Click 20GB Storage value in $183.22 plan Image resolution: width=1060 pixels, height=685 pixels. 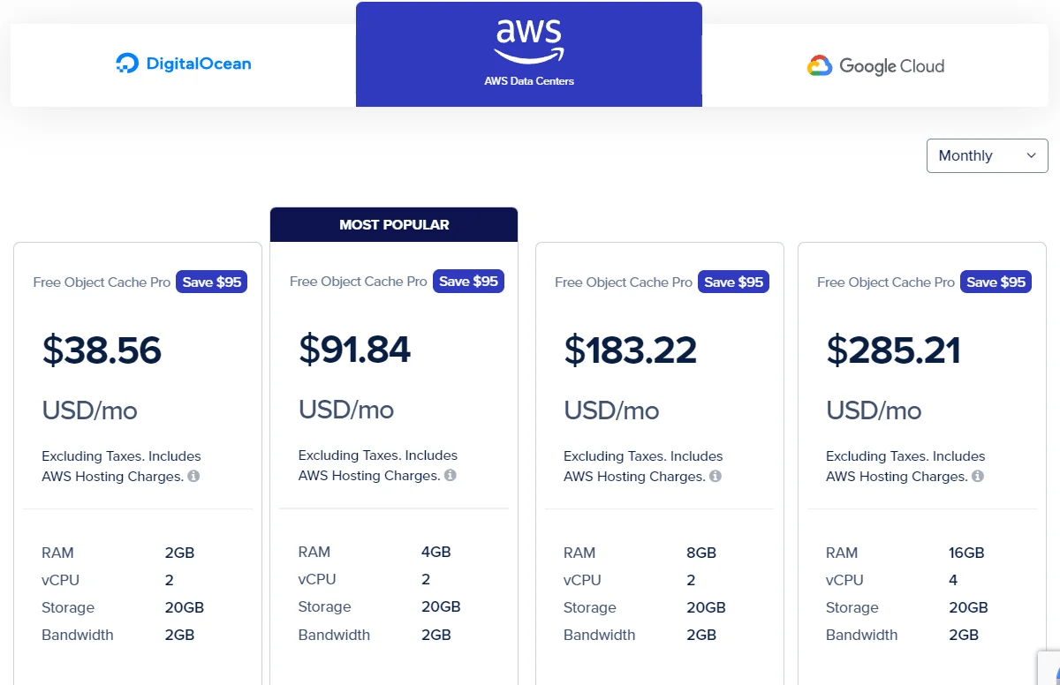[x=706, y=607]
